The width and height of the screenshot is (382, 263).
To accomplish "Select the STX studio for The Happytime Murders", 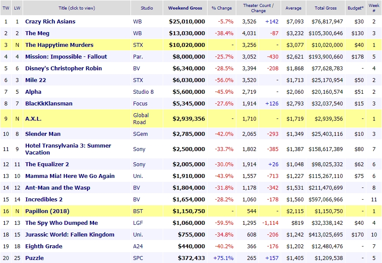I will [x=138, y=45].
